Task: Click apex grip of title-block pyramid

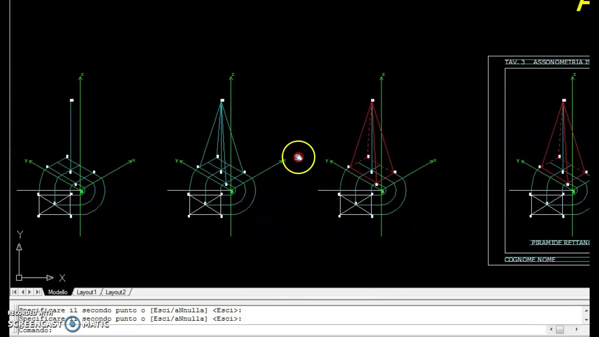Action: click(x=564, y=100)
